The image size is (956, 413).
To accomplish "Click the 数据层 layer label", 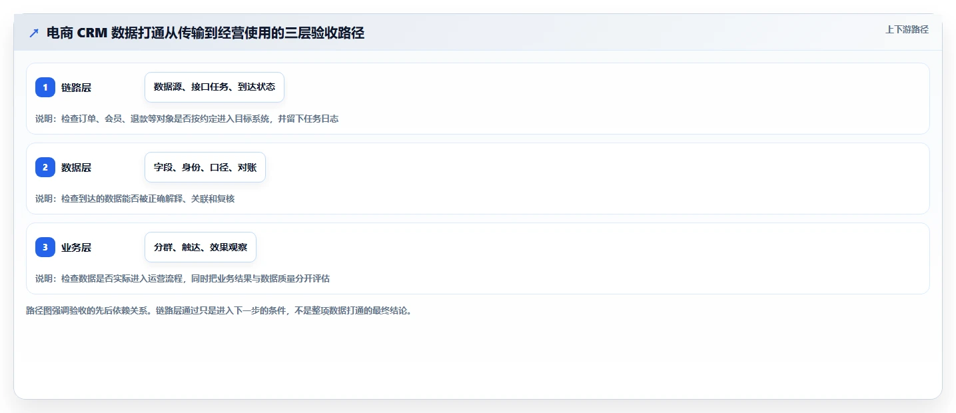I will (76, 167).
